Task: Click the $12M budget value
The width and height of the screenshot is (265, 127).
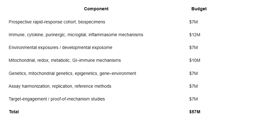Action: [195, 35]
